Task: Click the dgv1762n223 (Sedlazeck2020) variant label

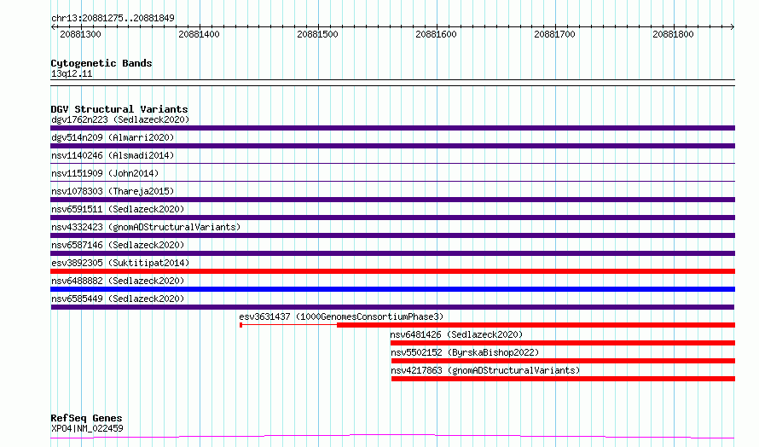Action: tap(120, 119)
